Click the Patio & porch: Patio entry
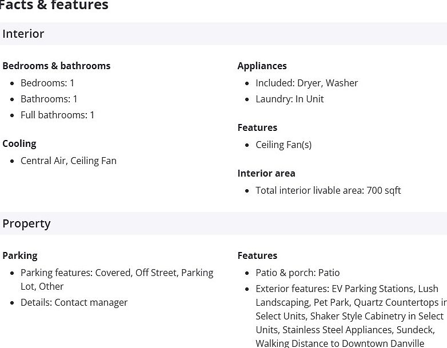Image resolution: width=447 pixels, height=348 pixels. tap(298, 273)
